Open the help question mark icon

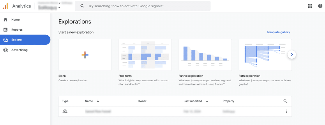point(320,6)
